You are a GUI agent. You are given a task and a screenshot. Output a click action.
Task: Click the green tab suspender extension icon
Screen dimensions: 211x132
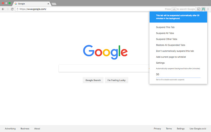(x=203, y=9)
